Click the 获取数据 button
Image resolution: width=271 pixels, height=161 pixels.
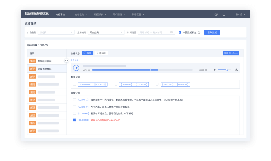click(x=212, y=32)
